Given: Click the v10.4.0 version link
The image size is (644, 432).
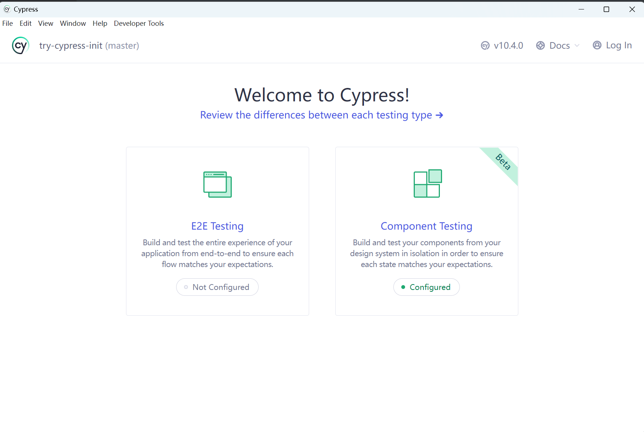Looking at the screenshot, I should coord(502,45).
